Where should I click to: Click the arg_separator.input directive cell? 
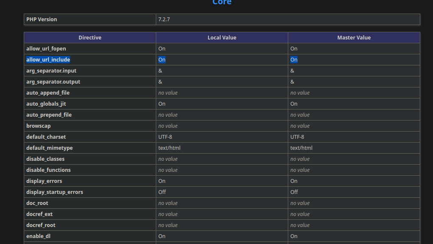tap(90, 71)
